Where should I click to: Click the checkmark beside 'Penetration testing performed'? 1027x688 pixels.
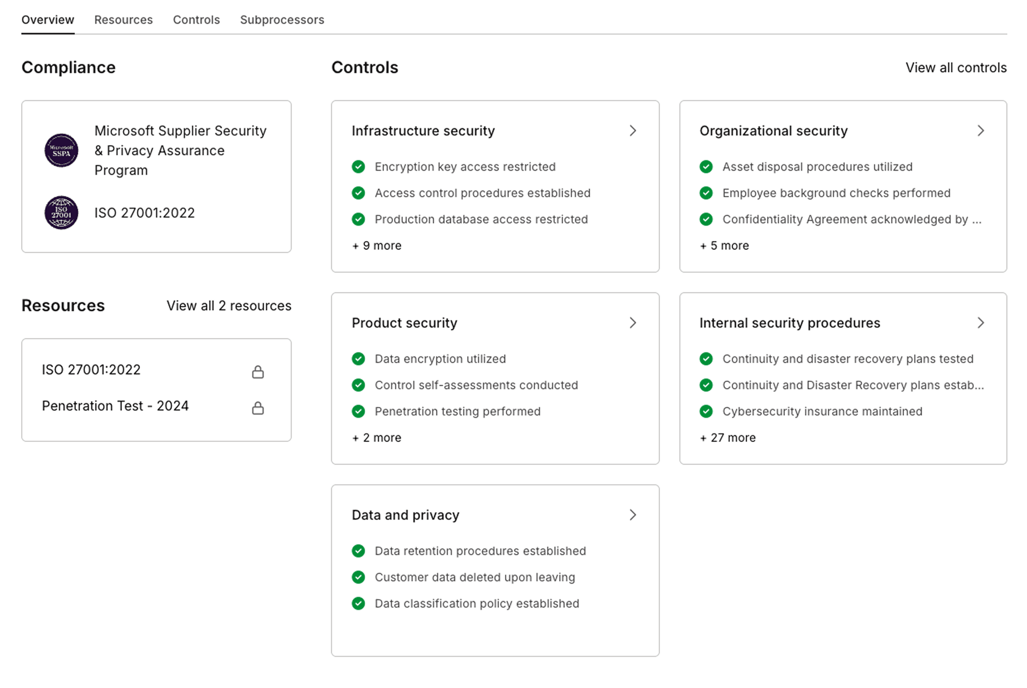pyautogui.click(x=358, y=411)
